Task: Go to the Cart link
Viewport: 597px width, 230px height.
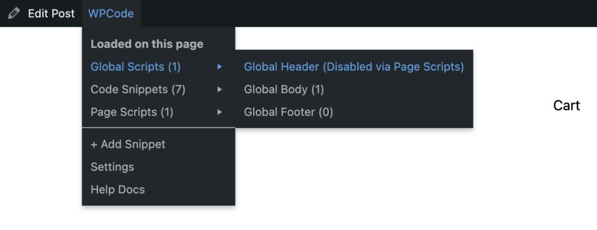Action: pyautogui.click(x=567, y=106)
